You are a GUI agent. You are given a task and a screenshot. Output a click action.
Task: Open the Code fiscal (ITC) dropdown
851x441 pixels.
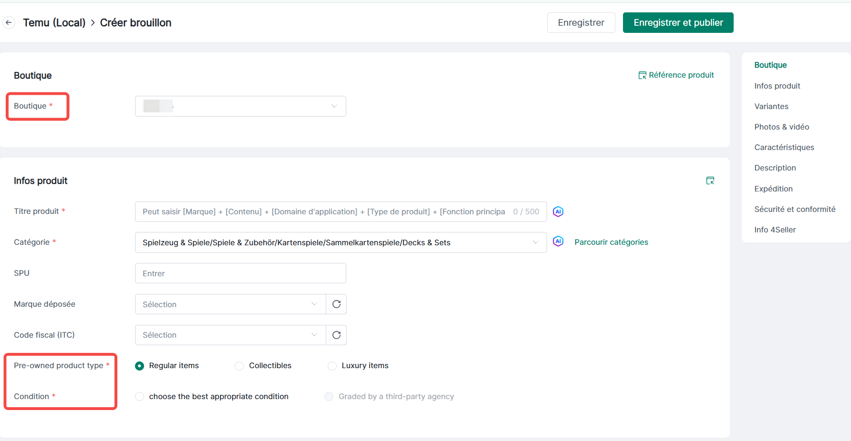230,335
